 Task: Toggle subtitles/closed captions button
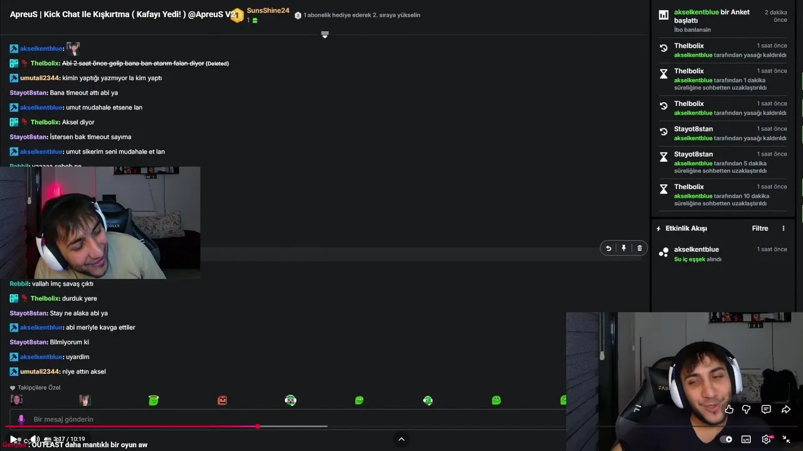[x=746, y=439]
